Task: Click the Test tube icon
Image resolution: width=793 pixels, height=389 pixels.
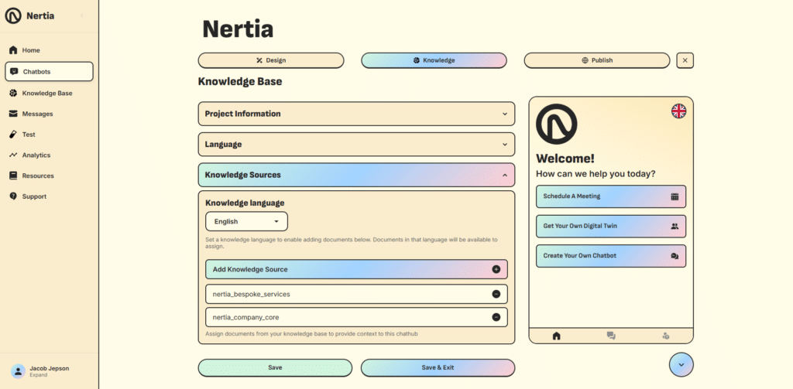Action: tap(13, 135)
